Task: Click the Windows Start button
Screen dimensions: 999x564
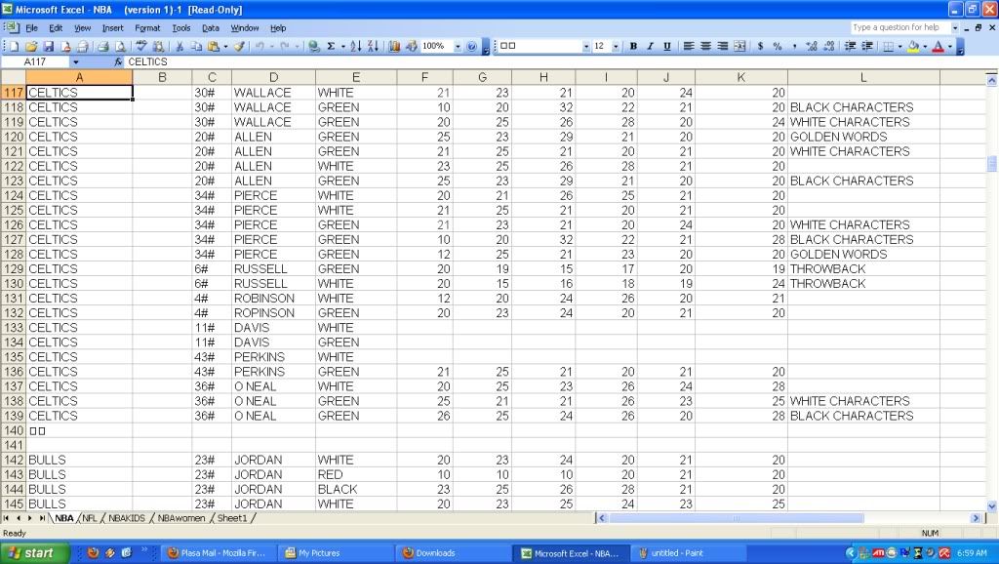Action: click(33, 553)
